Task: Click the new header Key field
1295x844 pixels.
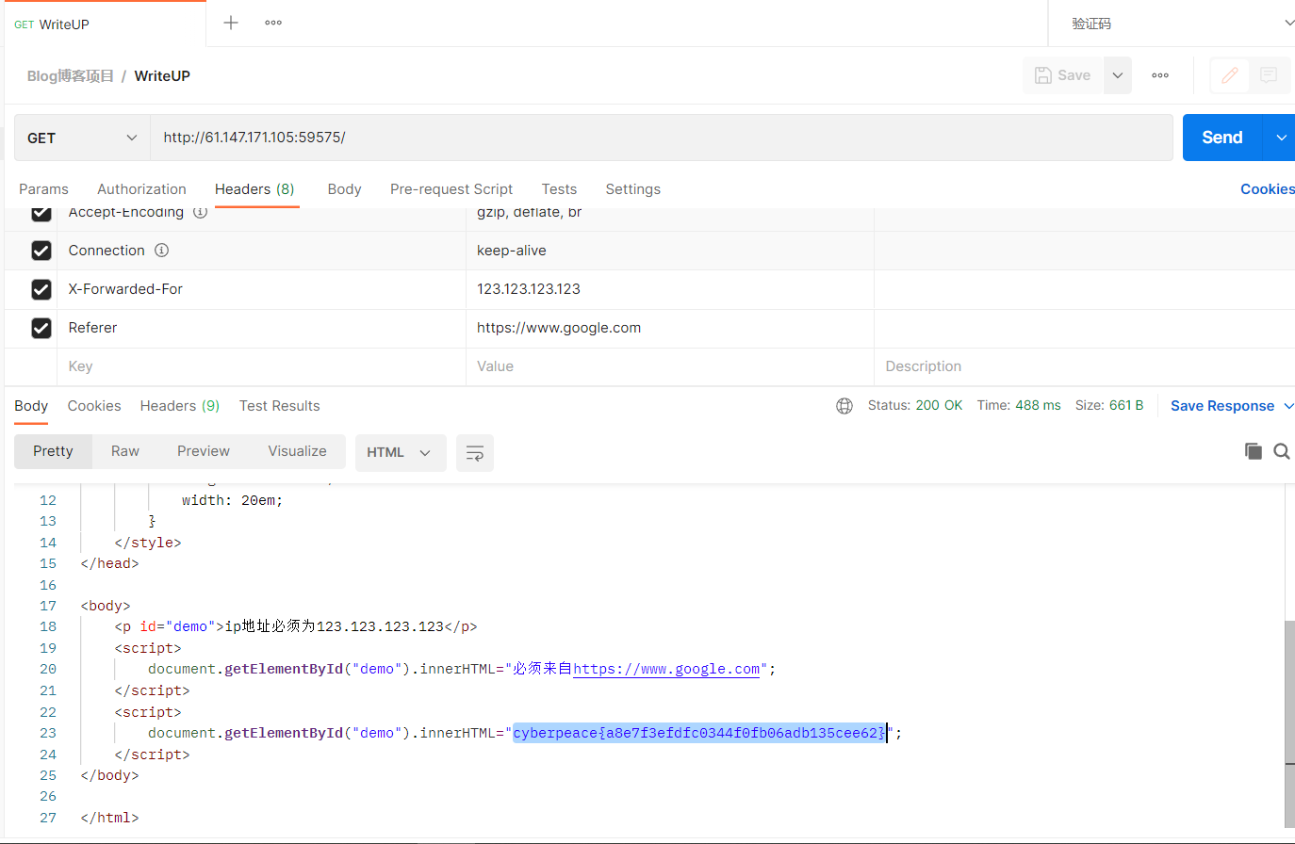Action: [x=261, y=366]
